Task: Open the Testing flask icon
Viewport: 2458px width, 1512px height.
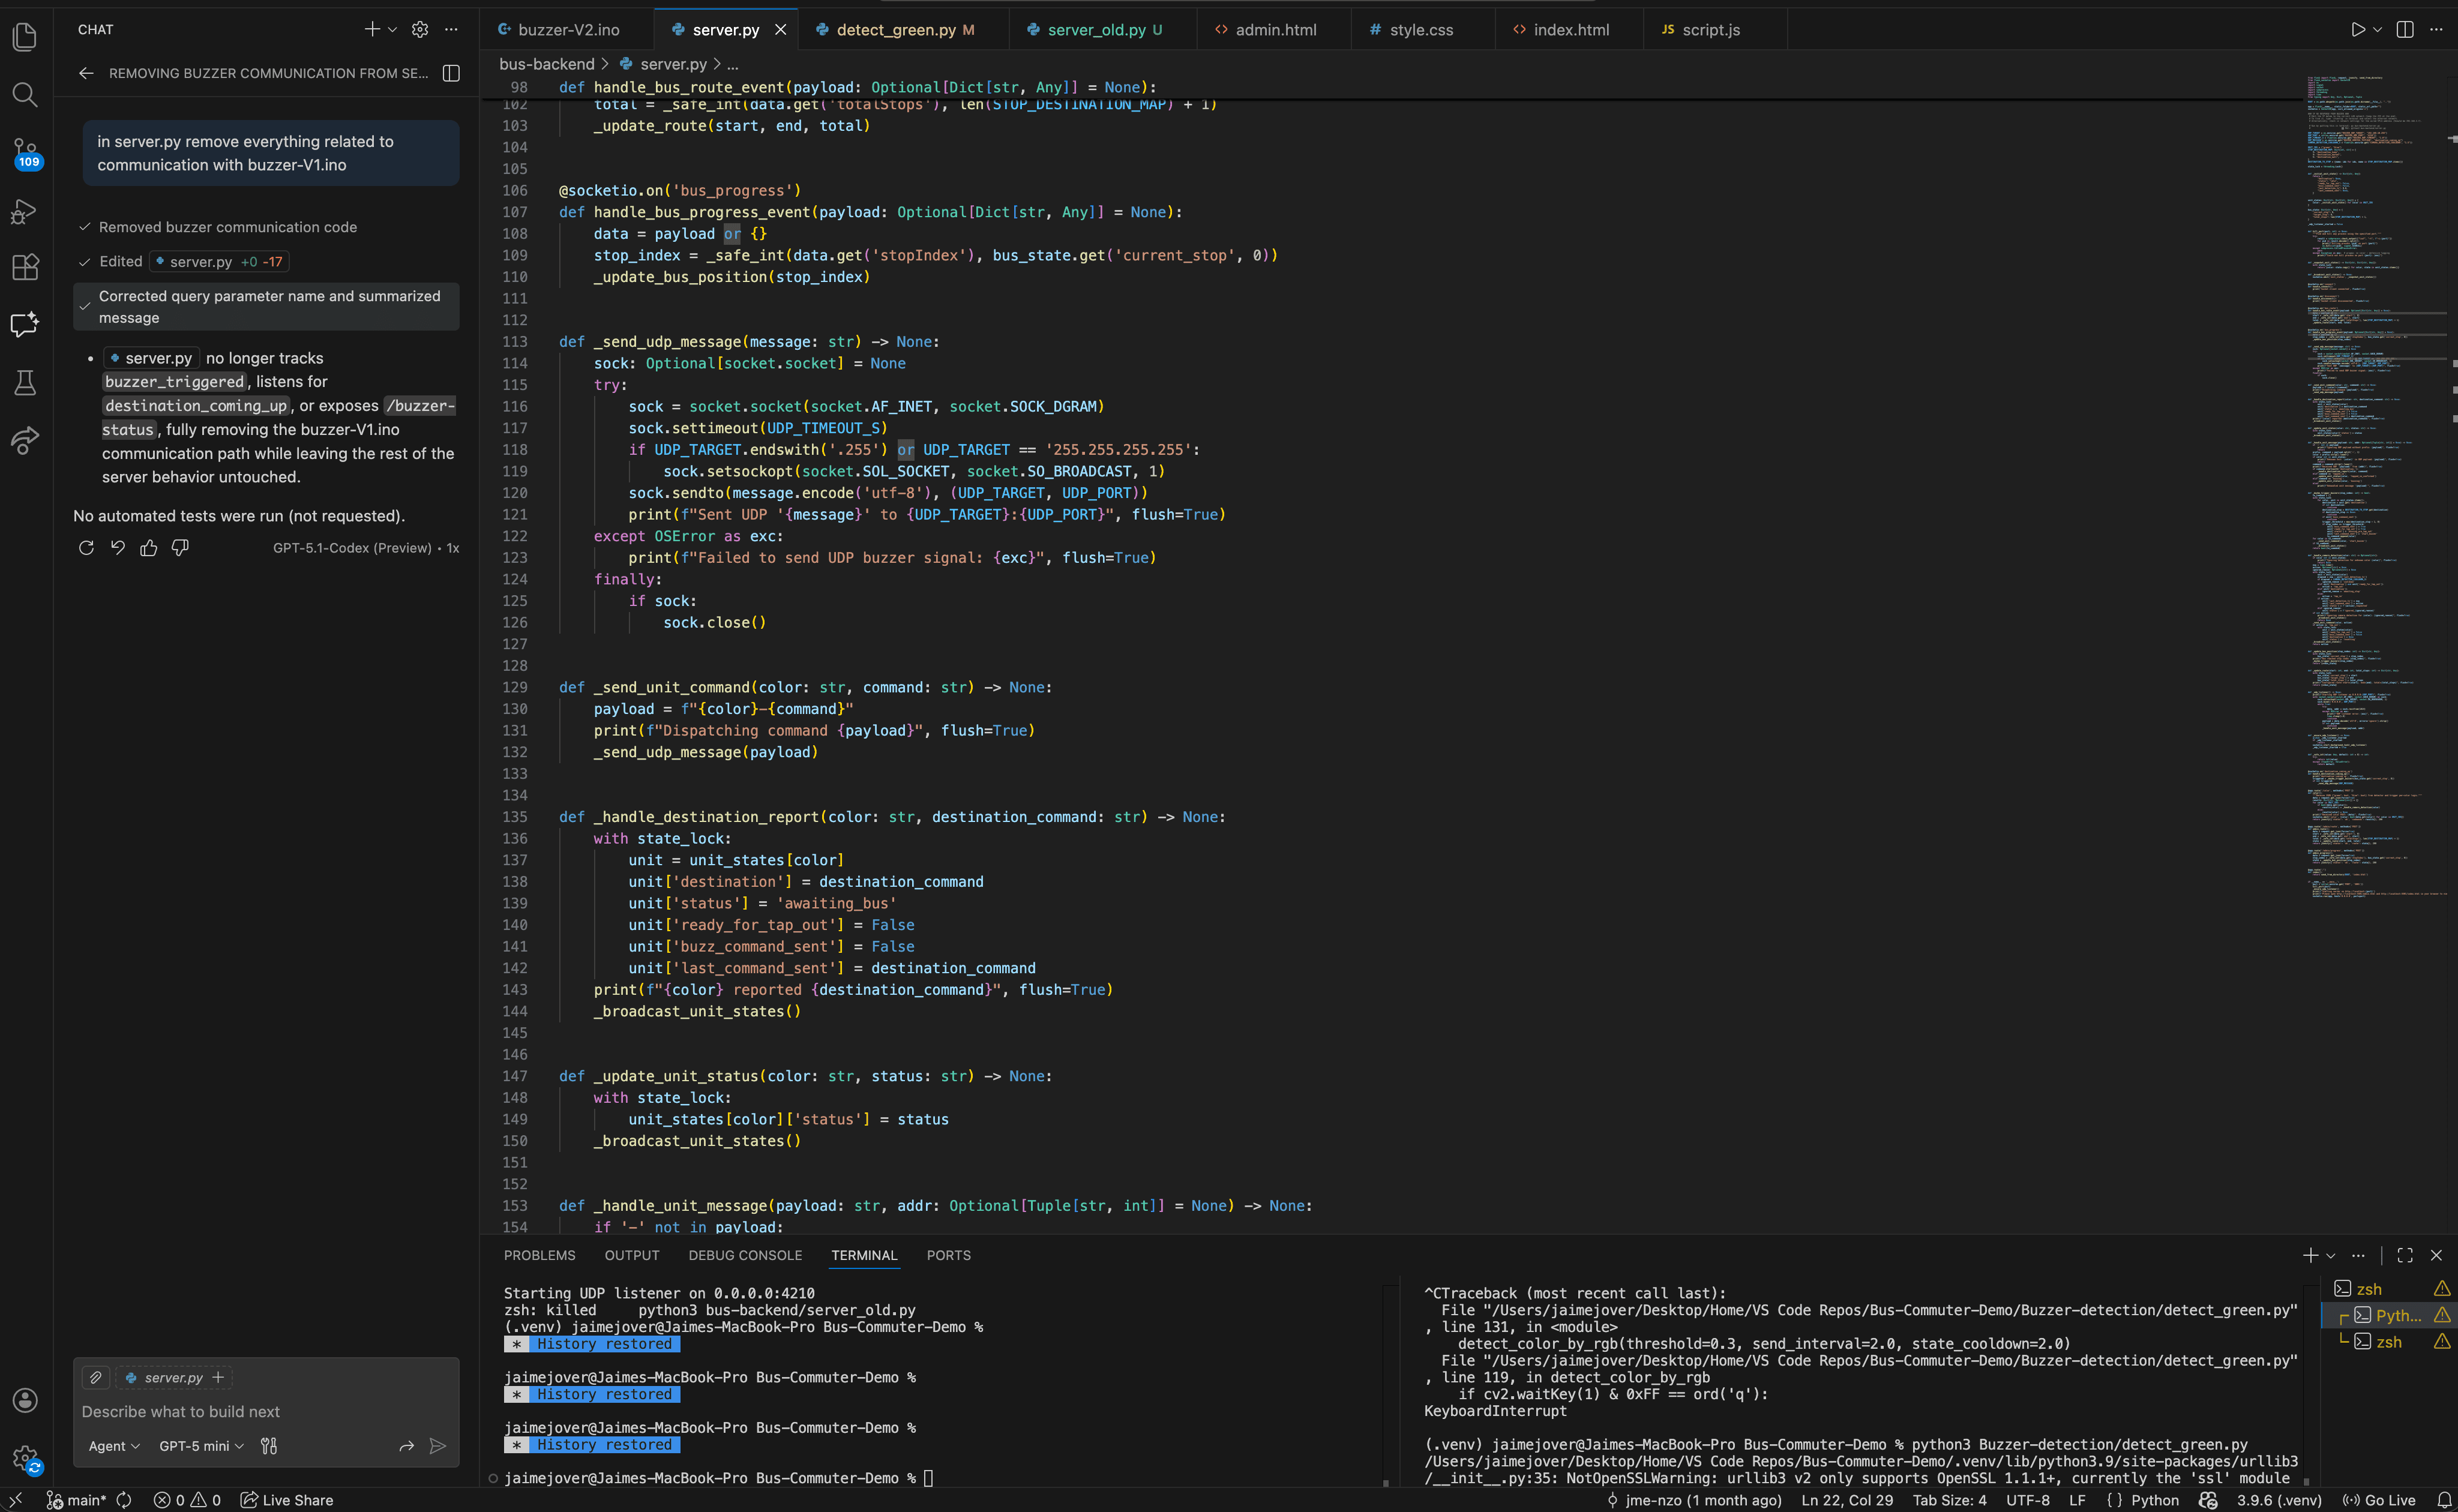Action: click(x=25, y=383)
